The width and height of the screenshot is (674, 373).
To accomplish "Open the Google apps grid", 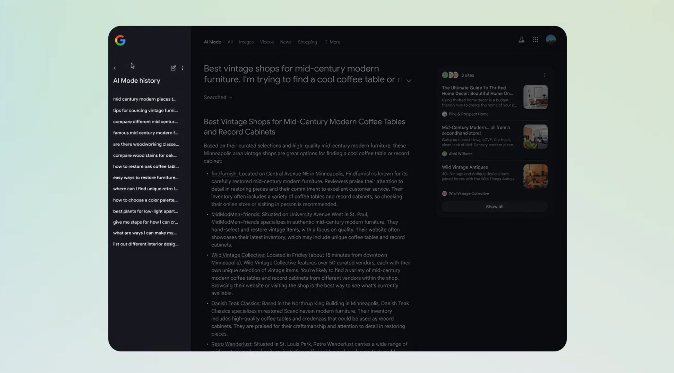I will pyautogui.click(x=535, y=40).
